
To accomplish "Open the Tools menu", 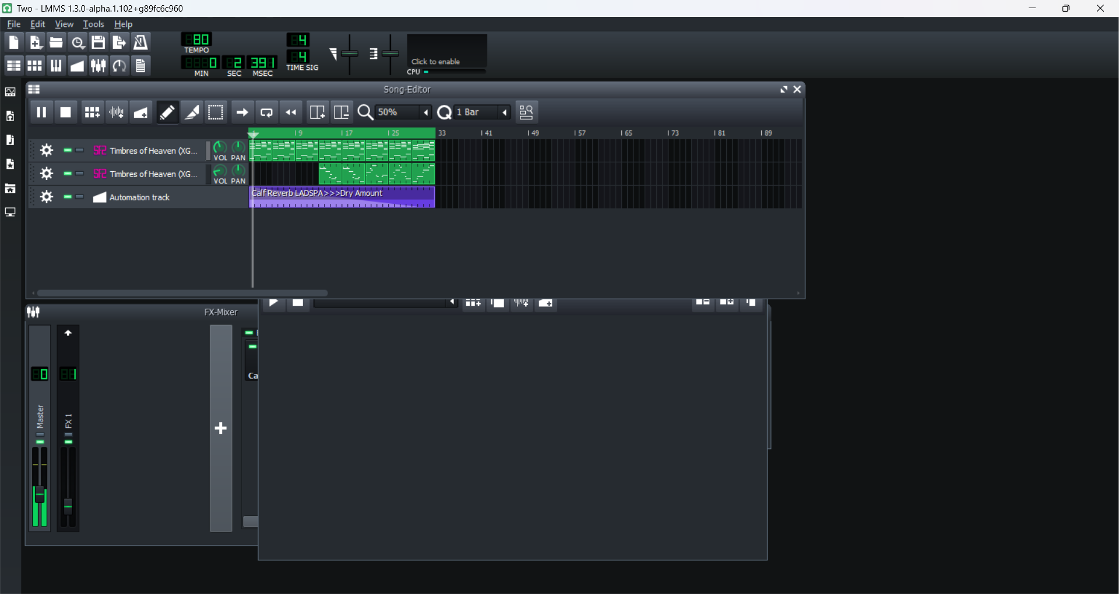I will pos(93,24).
